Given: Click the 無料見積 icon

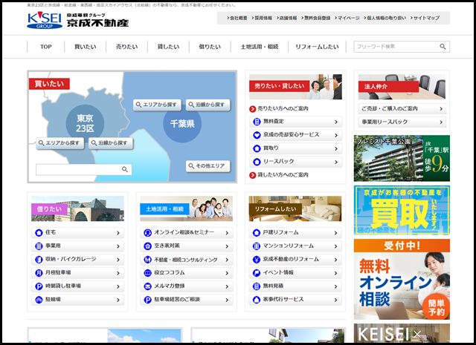Looking at the screenshot, I should tap(257, 286).
